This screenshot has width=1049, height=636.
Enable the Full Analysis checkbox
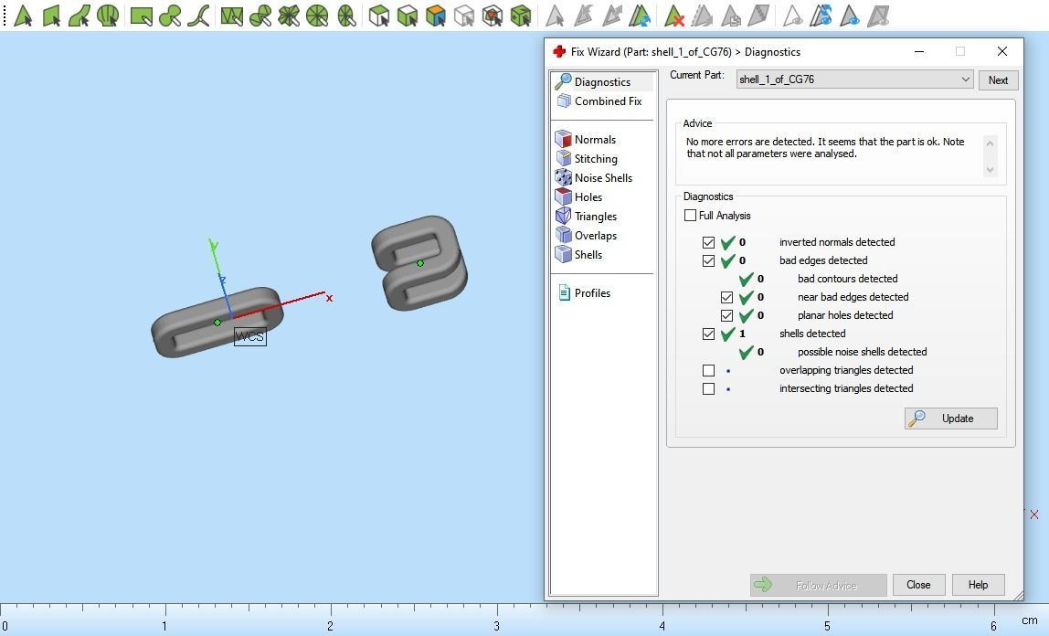(x=691, y=216)
